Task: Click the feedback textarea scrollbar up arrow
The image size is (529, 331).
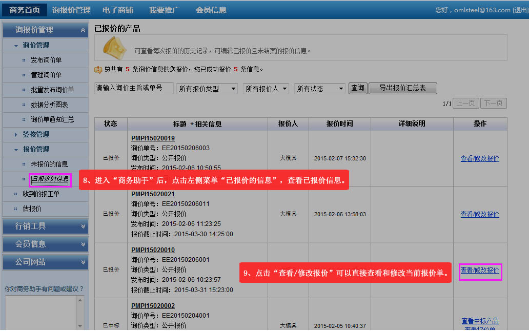Action: pyautogui.click(x=79, y=300)
